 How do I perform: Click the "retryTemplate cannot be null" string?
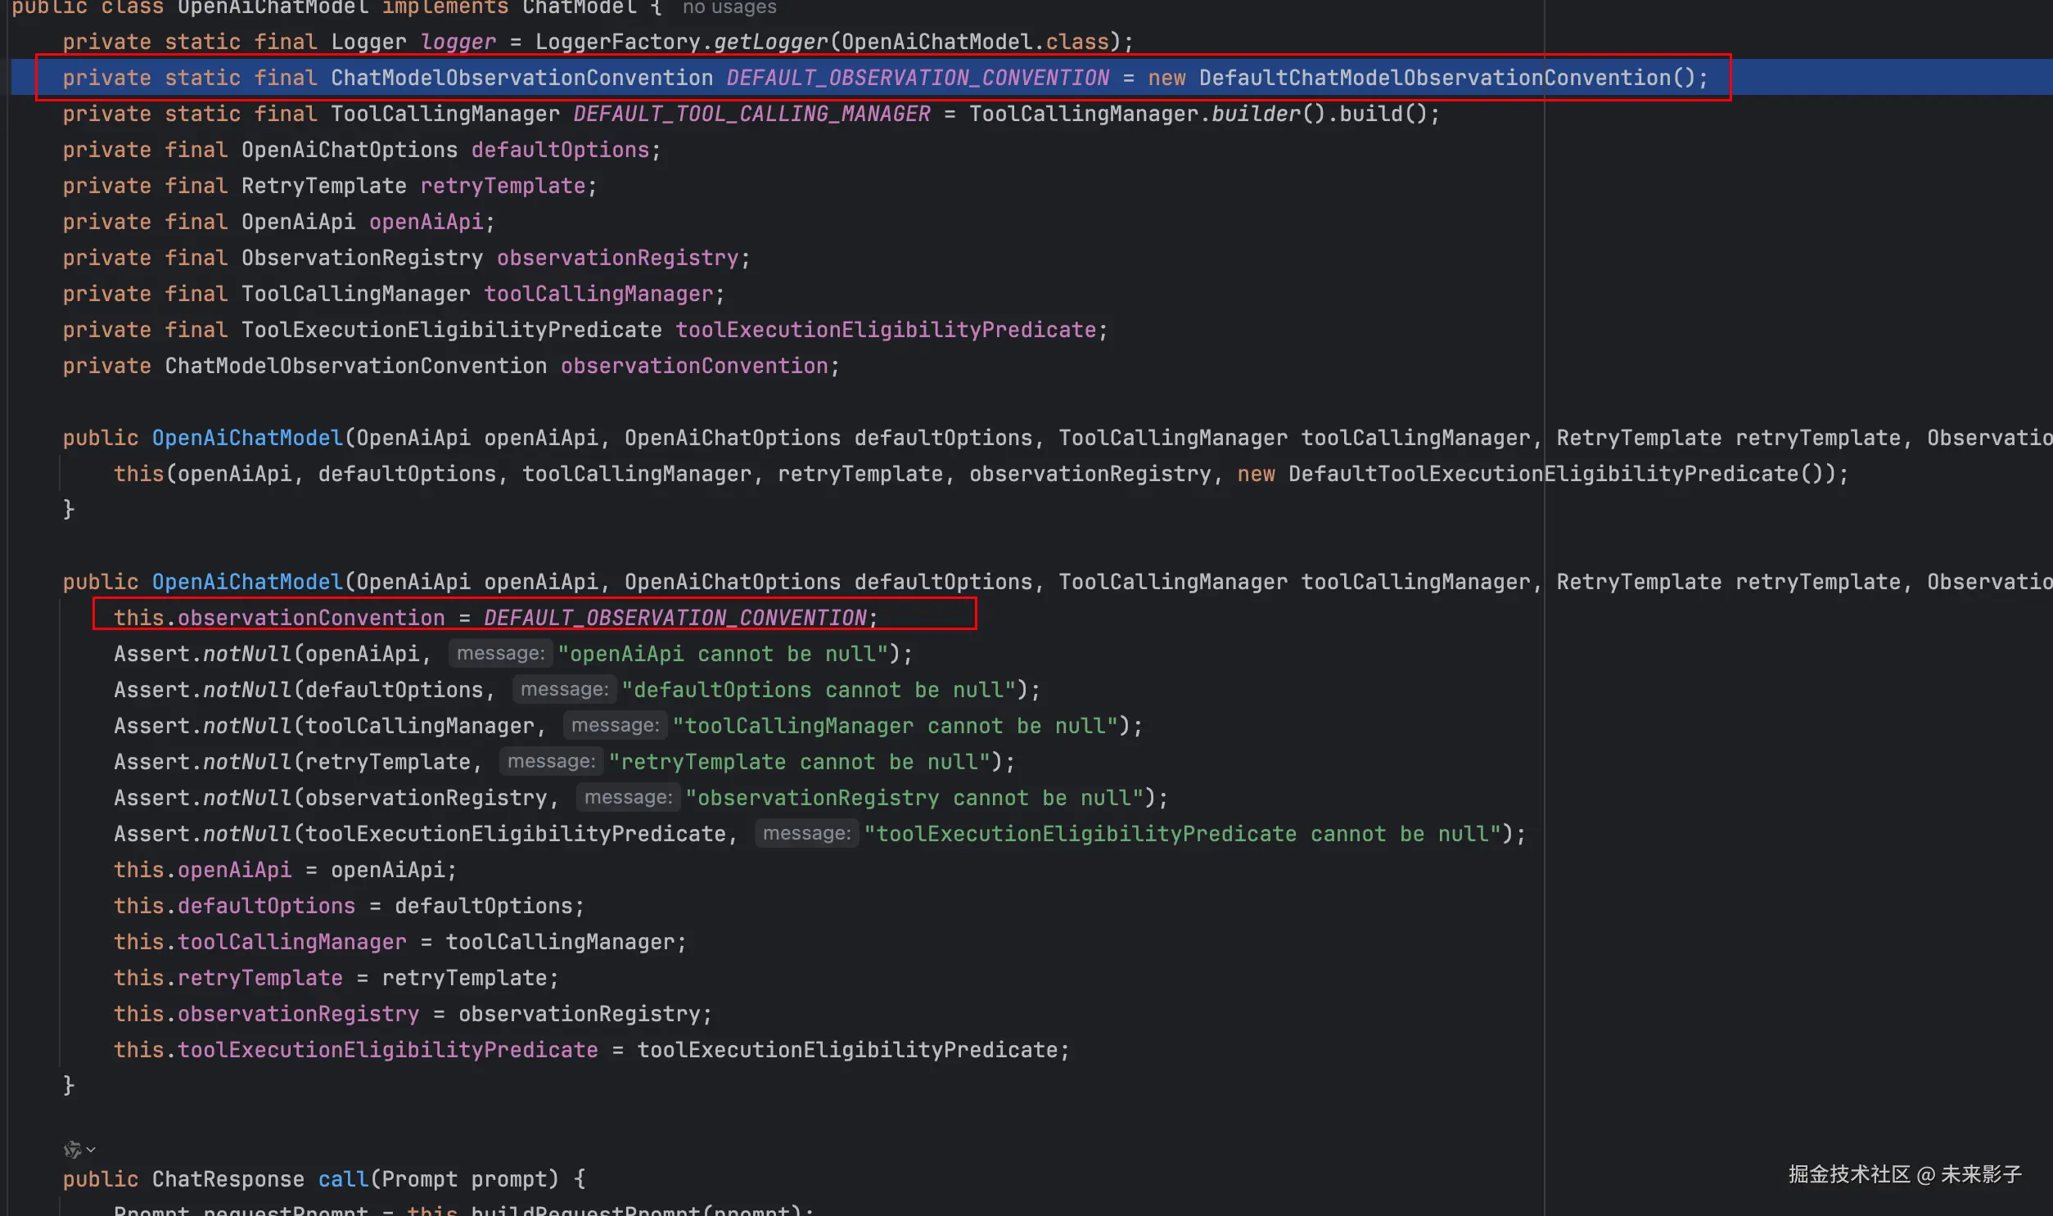[x=800, y=762]
